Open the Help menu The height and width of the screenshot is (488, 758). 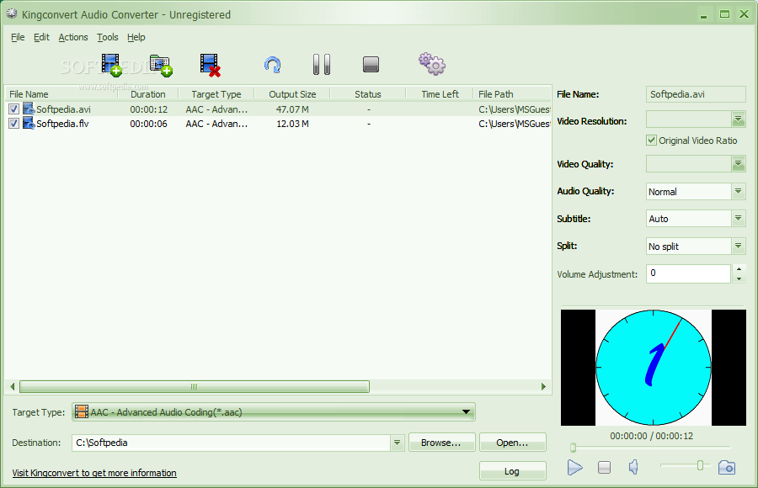pos(136,37)
